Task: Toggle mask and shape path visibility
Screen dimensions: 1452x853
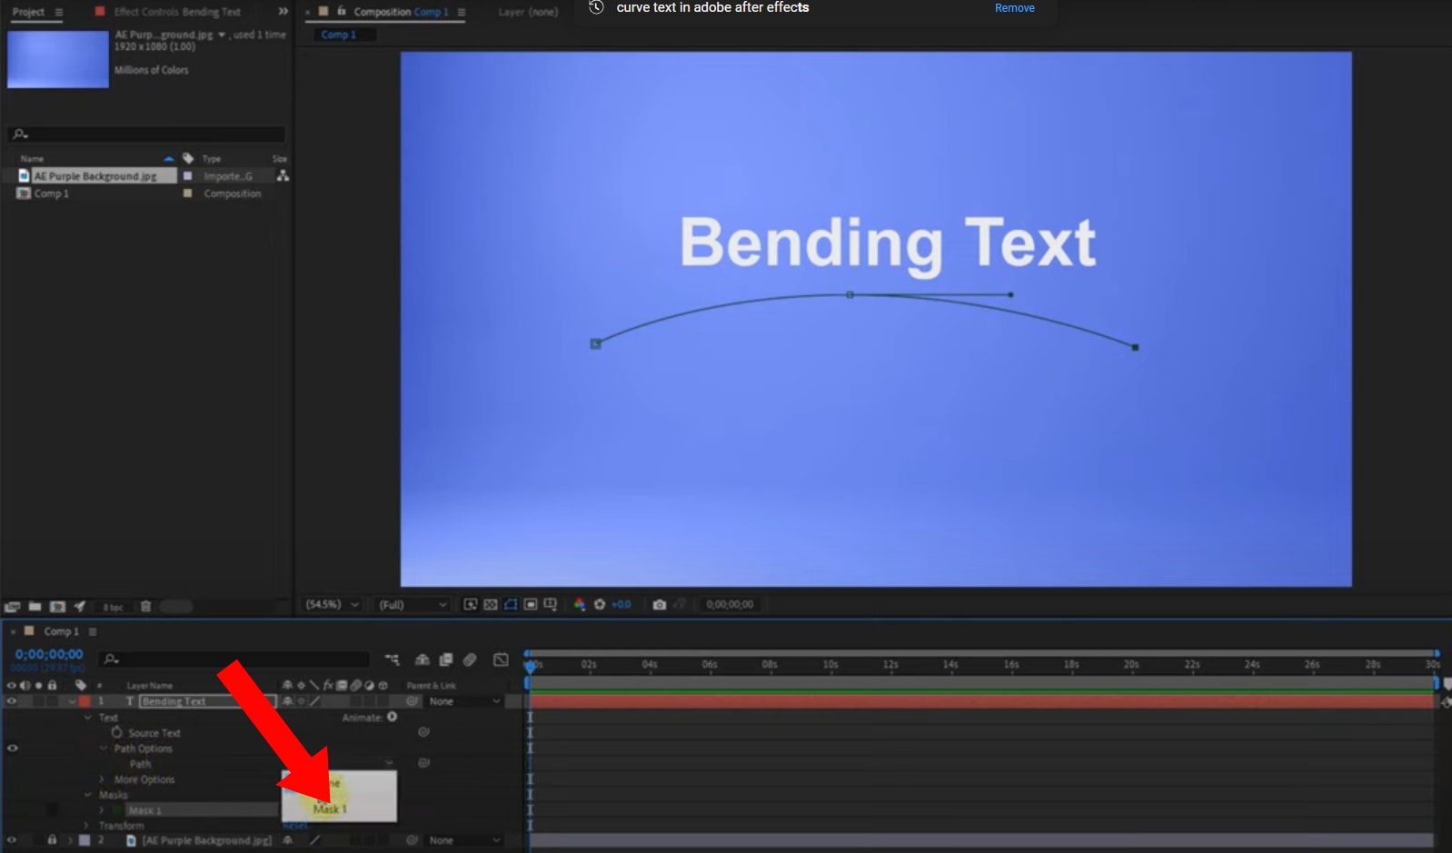Action: (x=511, y=604)
